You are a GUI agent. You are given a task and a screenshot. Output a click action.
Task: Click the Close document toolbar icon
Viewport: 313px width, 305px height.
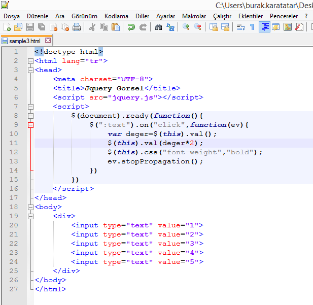click(x=53, y=27)
